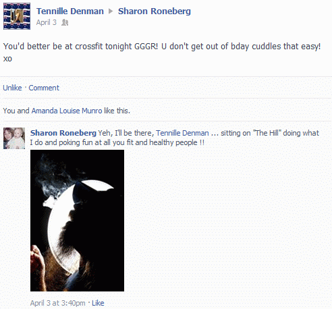Click the tagged Tennille Denman link in the comment
The image size is (332, 309).
click(182, 133)
